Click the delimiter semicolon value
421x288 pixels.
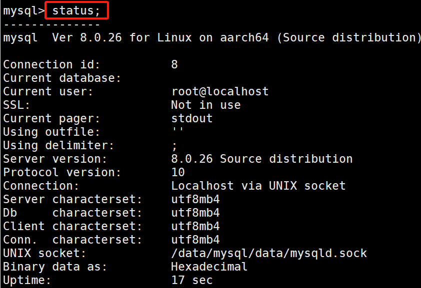(174, 146)
